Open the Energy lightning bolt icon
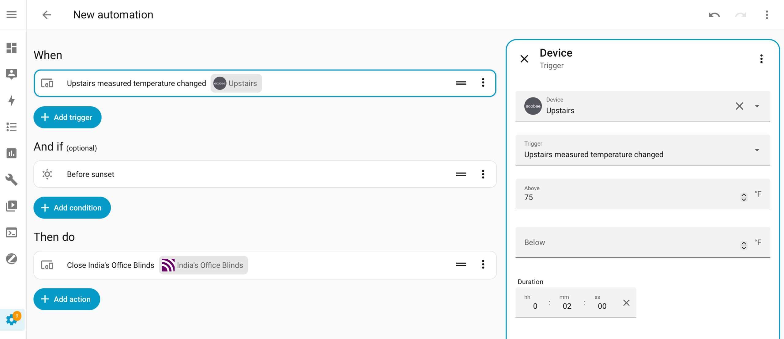 pos(12,101)
